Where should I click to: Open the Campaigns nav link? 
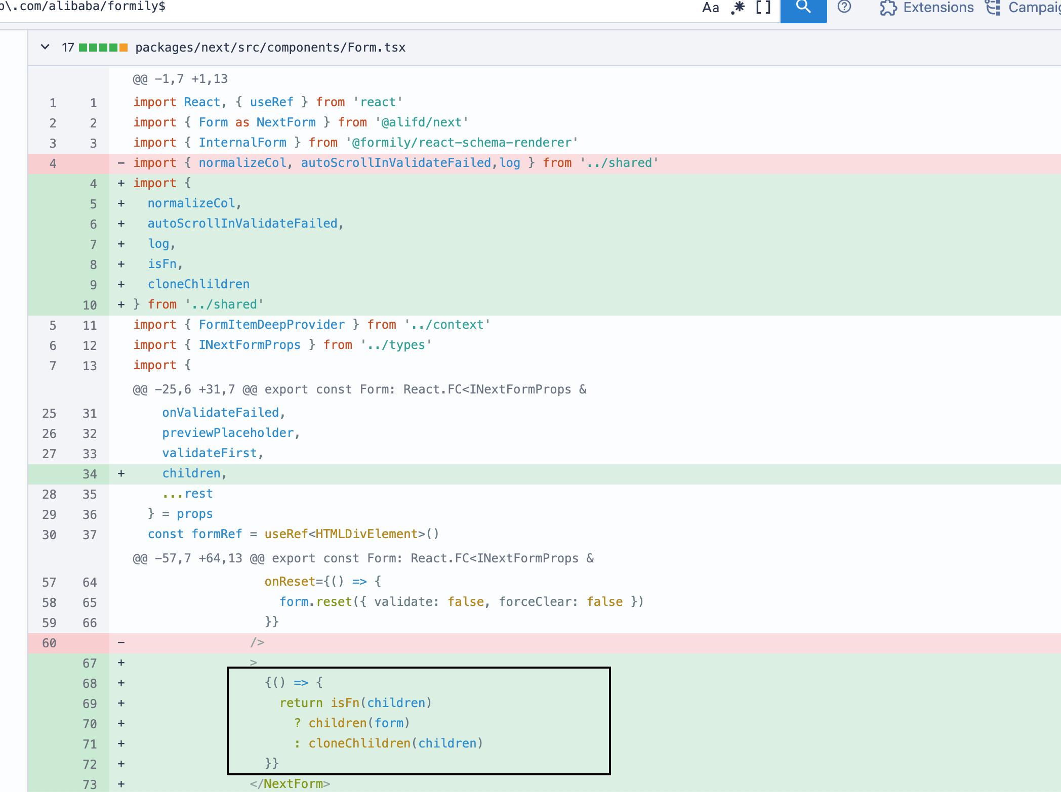(x=1034, y=8)
